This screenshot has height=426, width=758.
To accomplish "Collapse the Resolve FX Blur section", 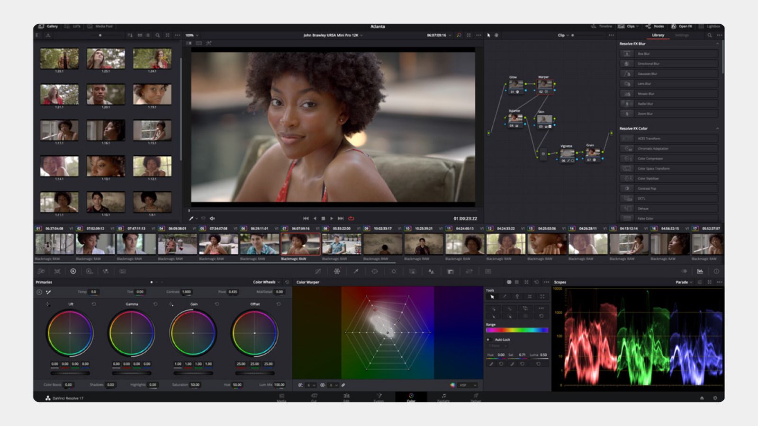I will point(717,44).
